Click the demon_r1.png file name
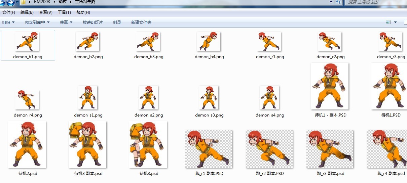Viewport: 407px width, 183px height. click(270, 57)
